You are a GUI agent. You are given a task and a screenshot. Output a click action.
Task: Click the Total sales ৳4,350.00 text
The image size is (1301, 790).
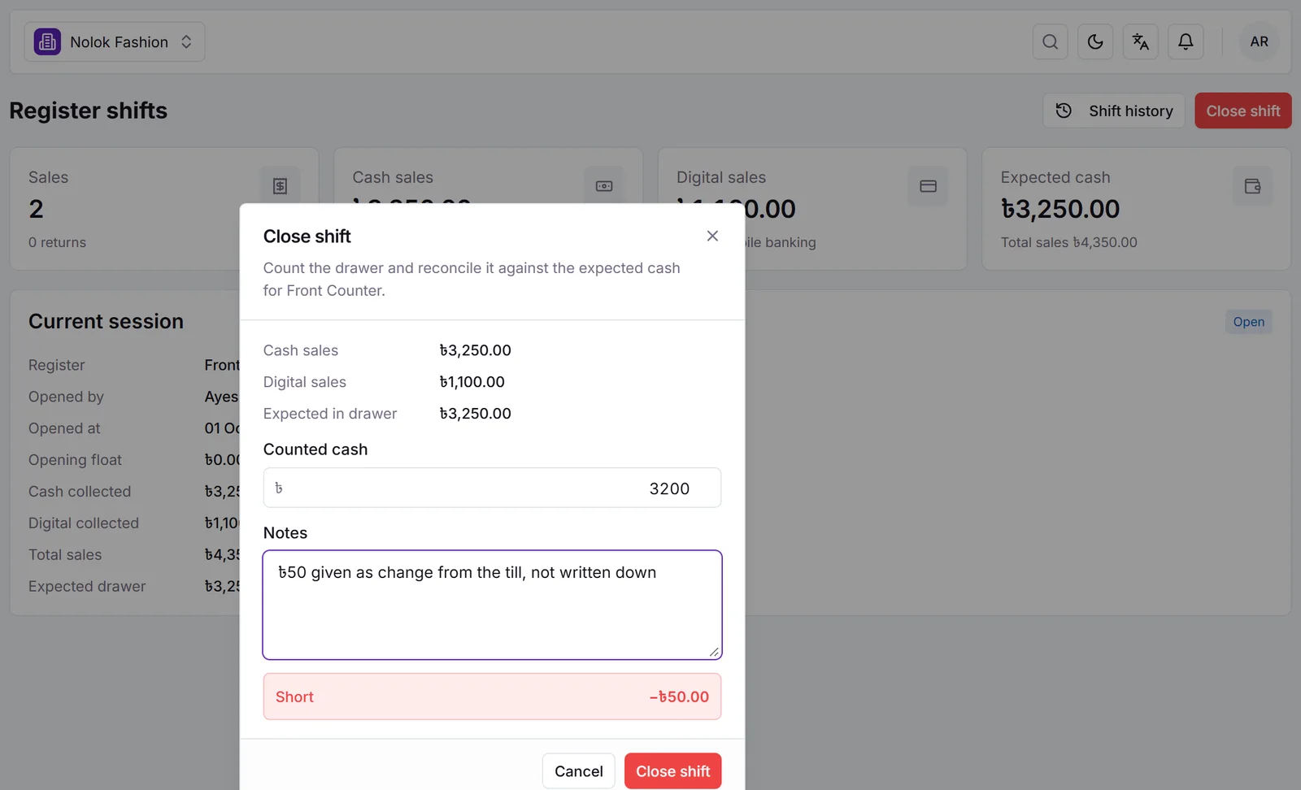pyautogui.click(x=1068, y=242)
